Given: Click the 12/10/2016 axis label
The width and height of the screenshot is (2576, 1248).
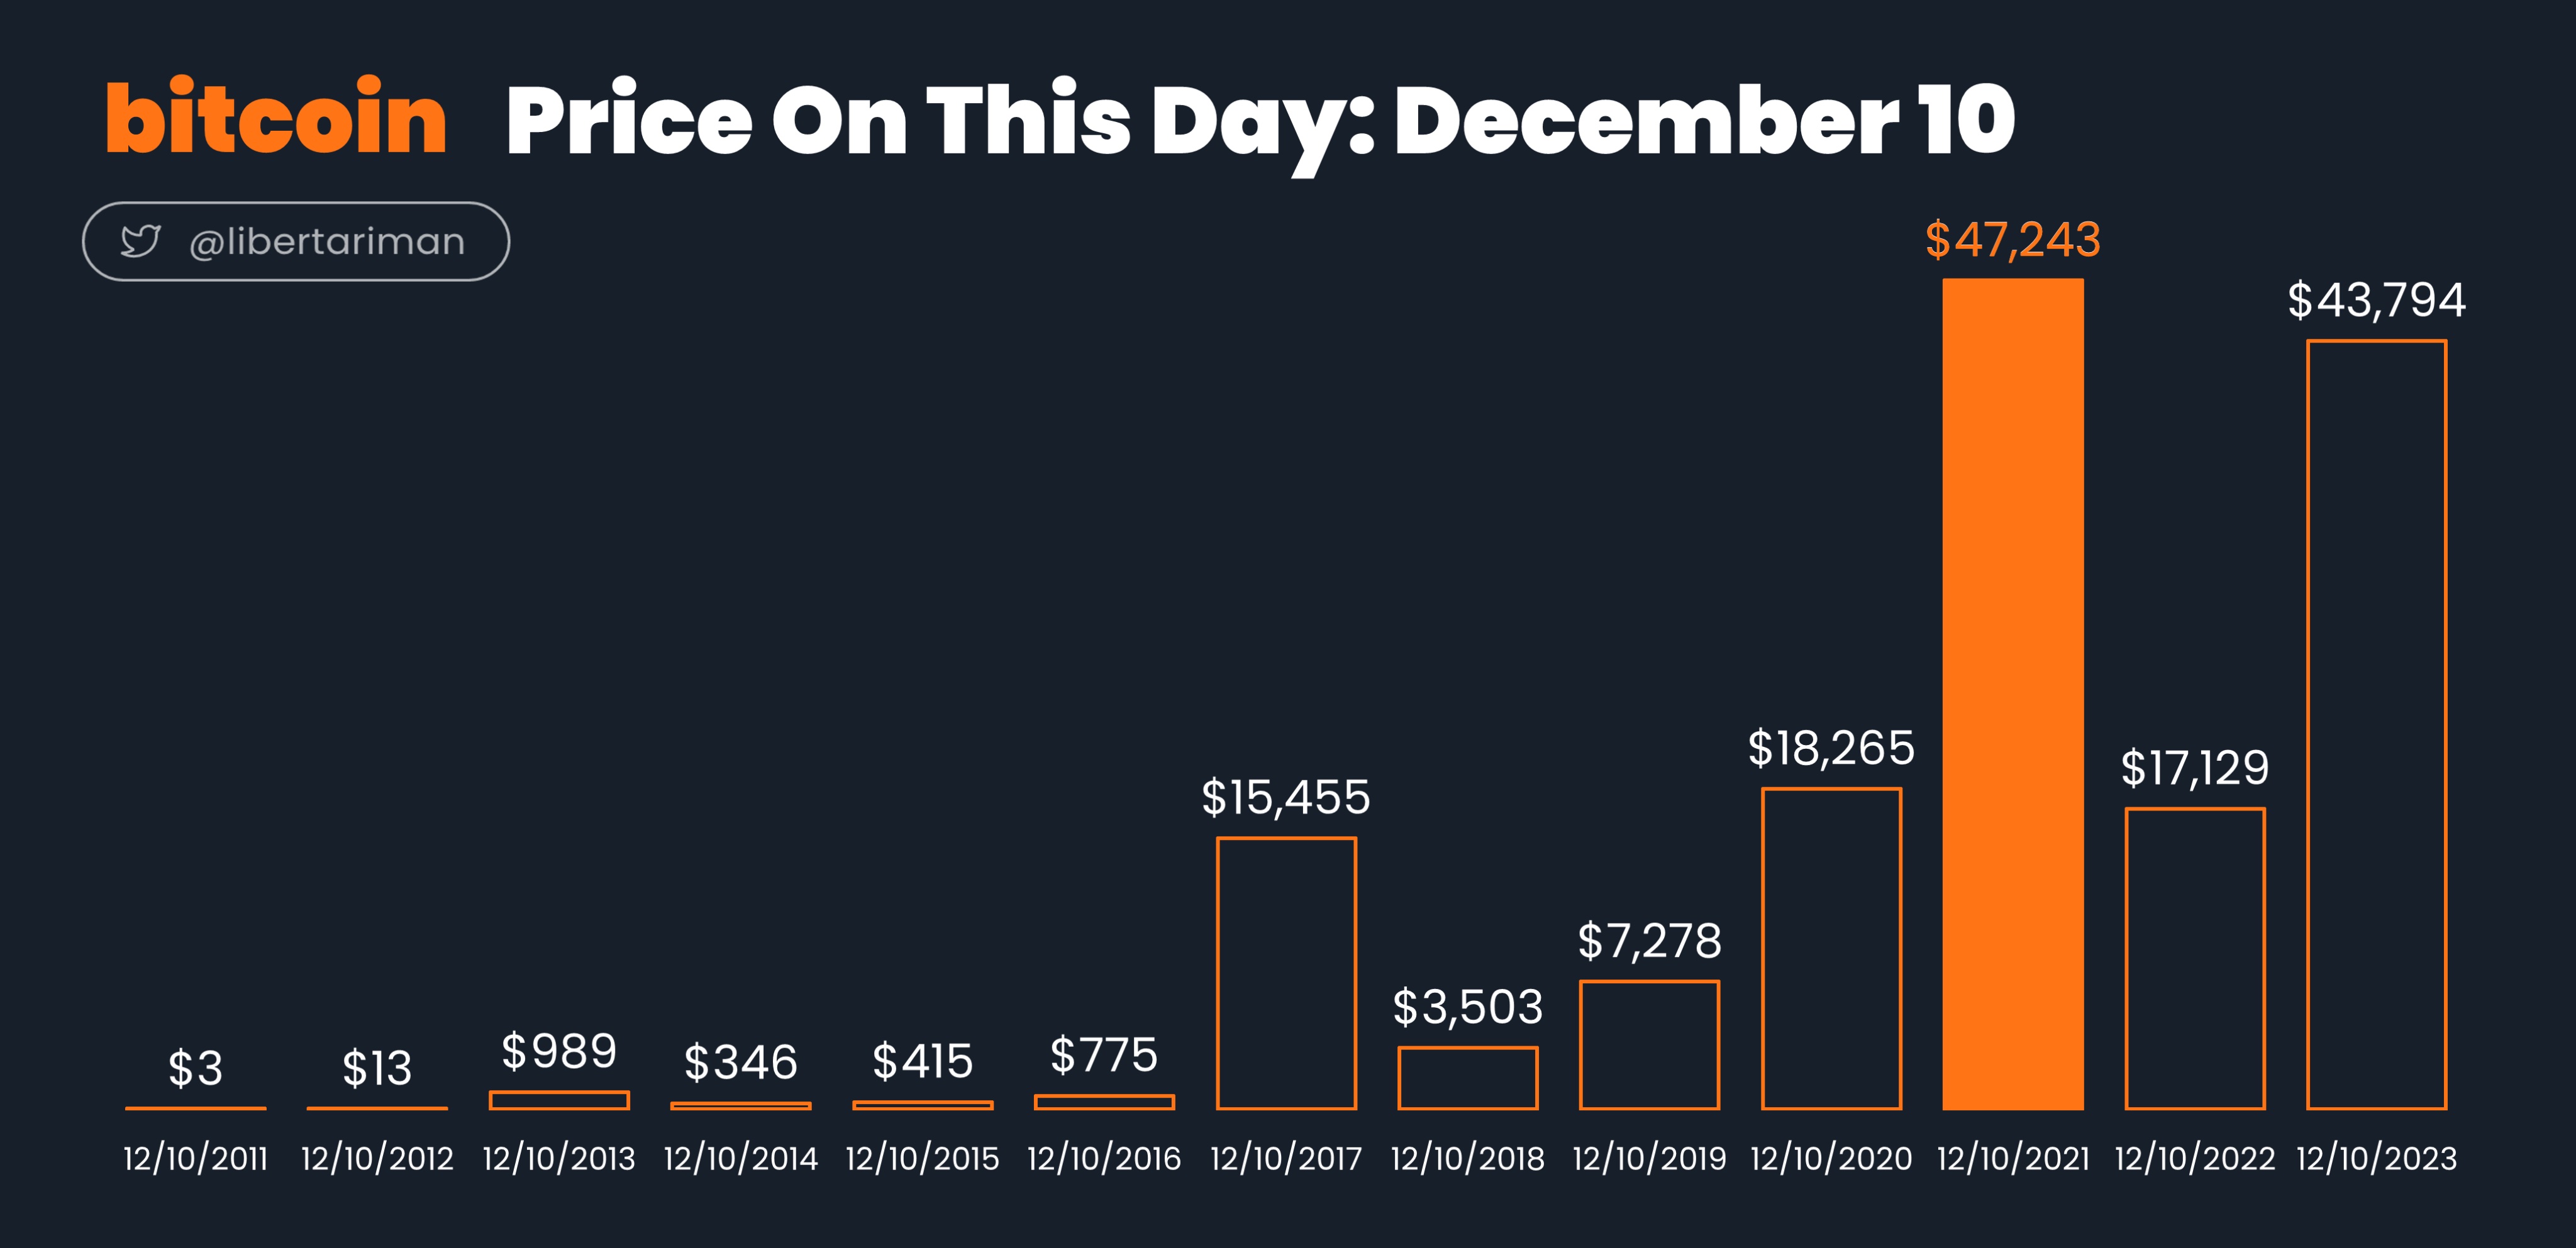Looking at the screenshot, I should tap(1104, 1159).
